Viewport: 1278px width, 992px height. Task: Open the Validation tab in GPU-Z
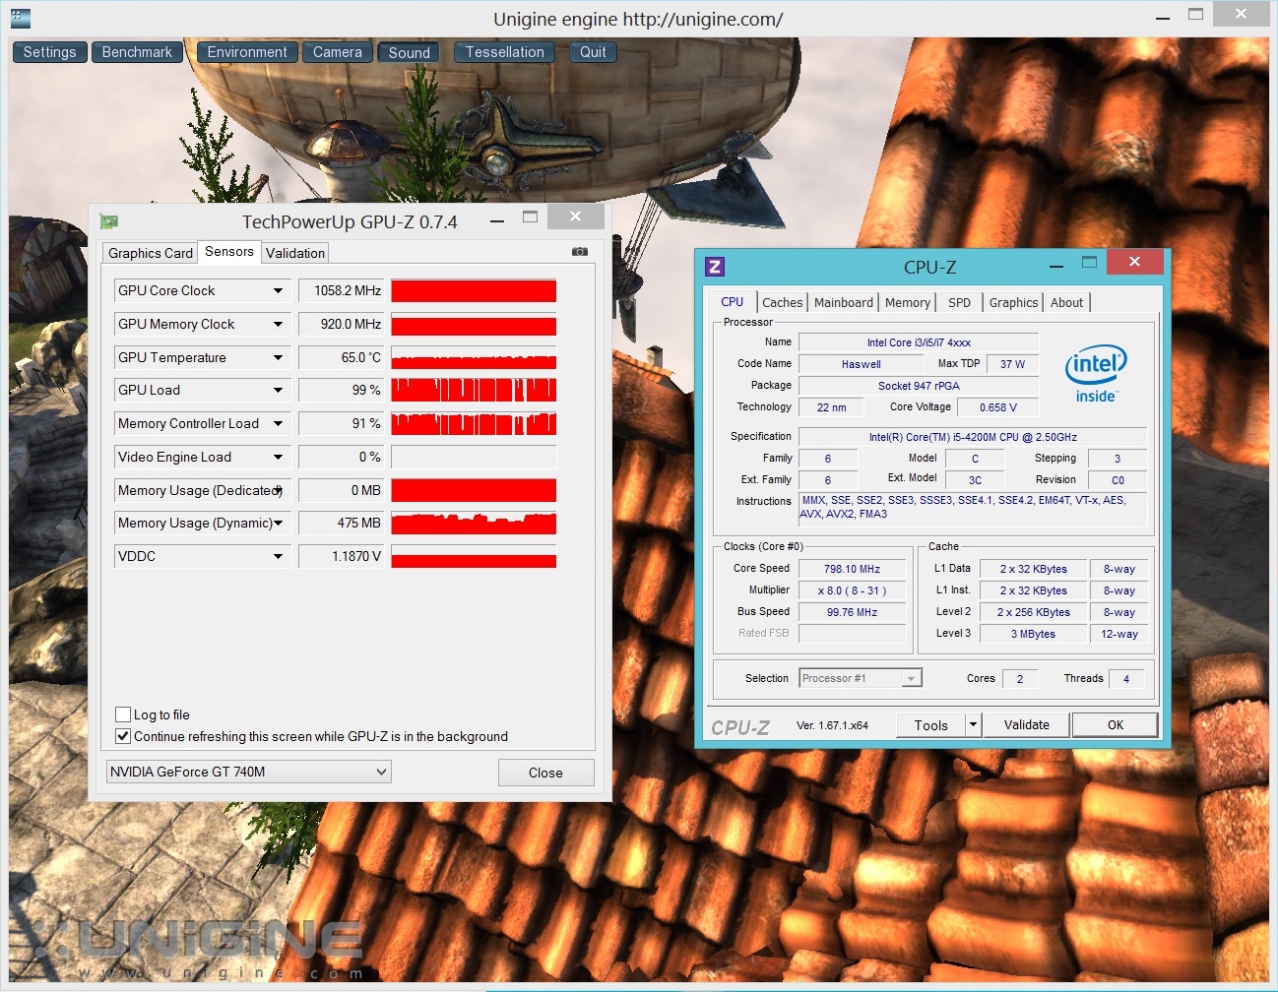(x=295, y=253)
